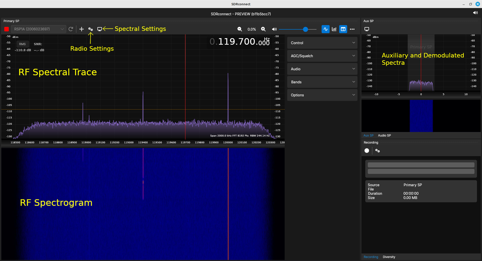
Task: Click the 119000 label on frequency axis
Action: pyautogui.click(x=86, y=143)
